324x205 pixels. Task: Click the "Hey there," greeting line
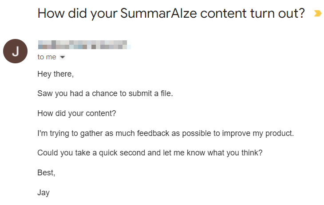pos(55,74)
